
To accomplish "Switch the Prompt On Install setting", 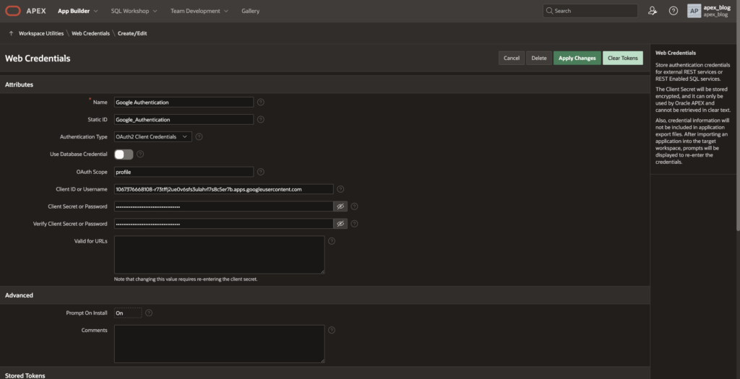I will tap(128, 313).
